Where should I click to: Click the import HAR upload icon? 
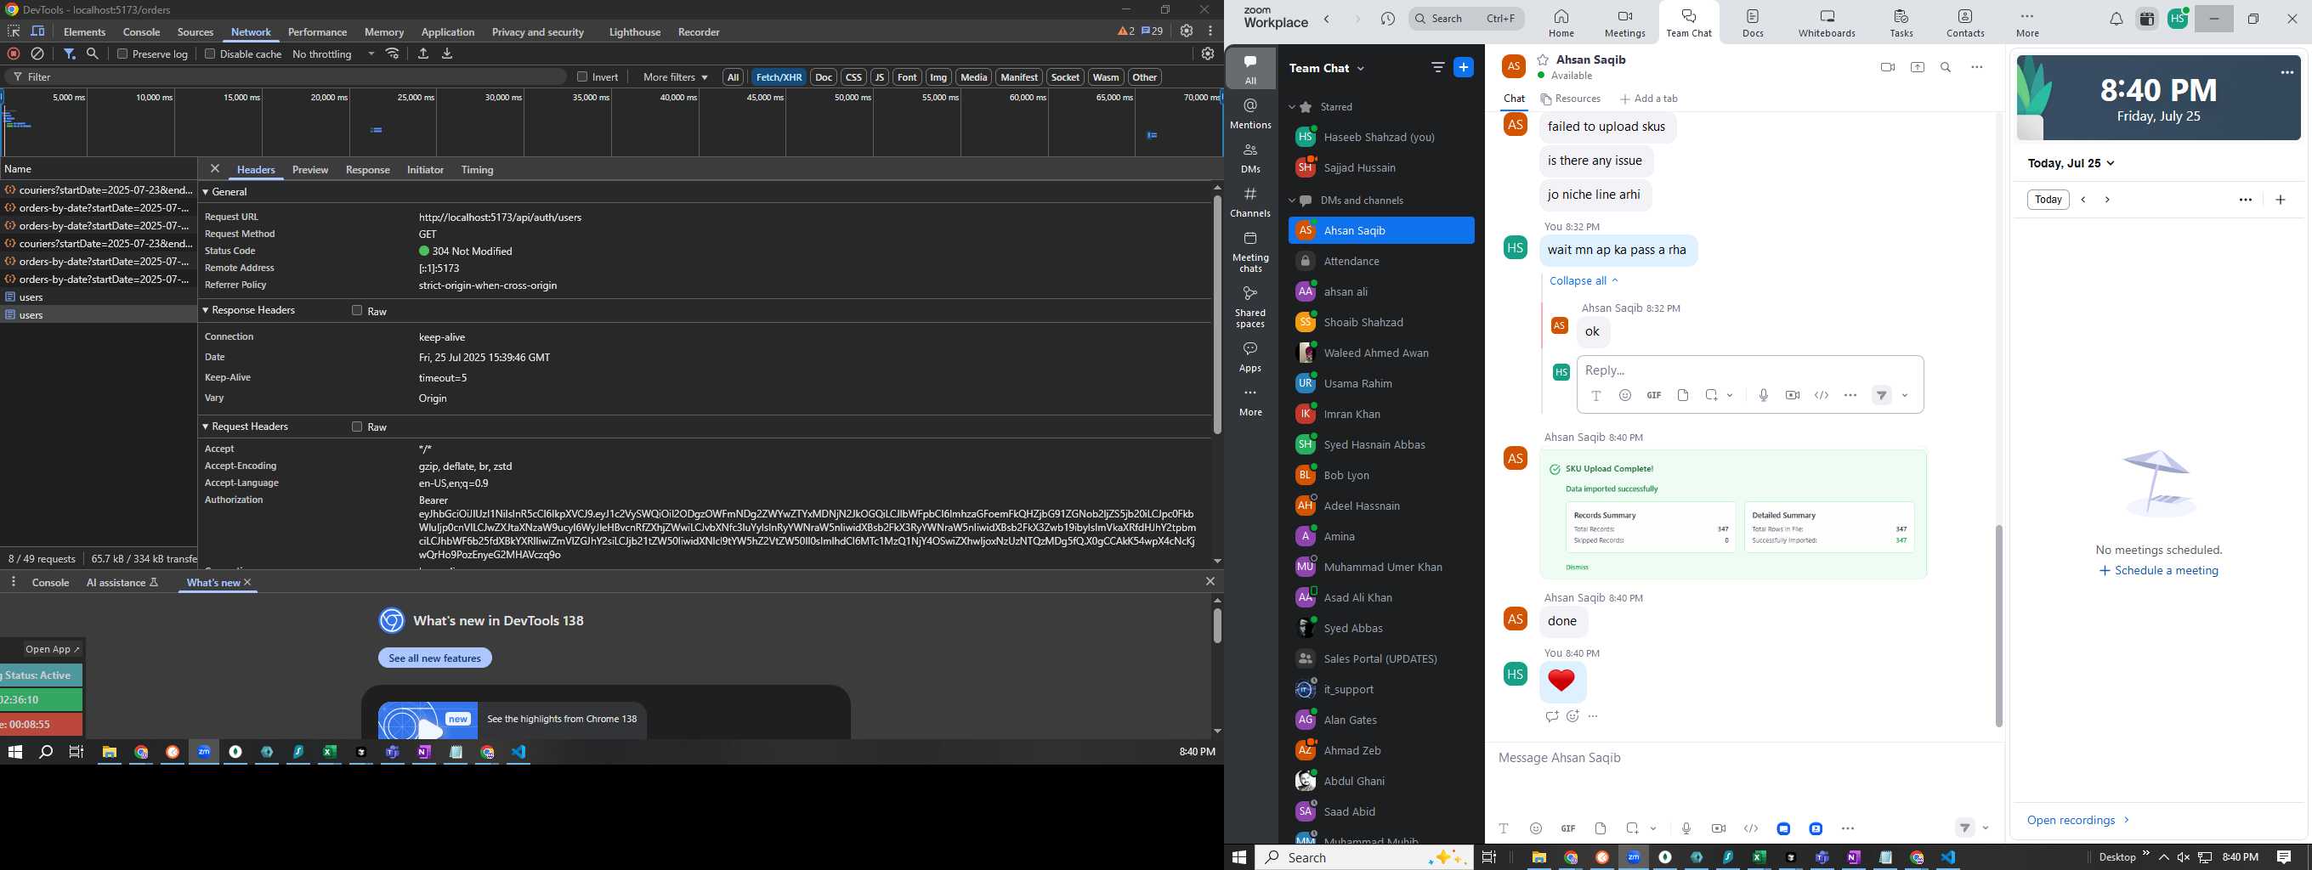click(422, 54)
